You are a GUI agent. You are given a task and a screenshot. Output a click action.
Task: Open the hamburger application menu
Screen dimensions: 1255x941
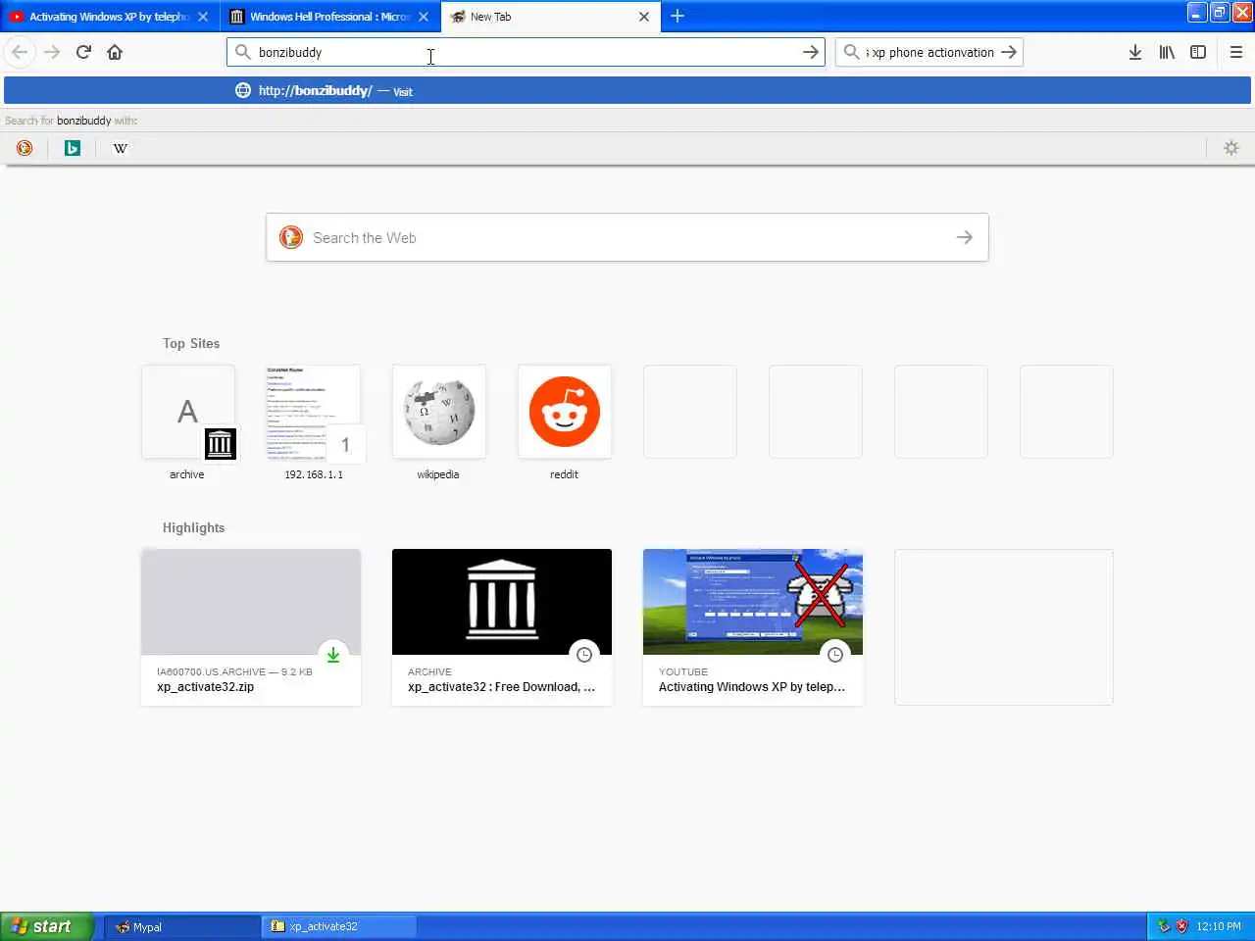(1235, 52)
